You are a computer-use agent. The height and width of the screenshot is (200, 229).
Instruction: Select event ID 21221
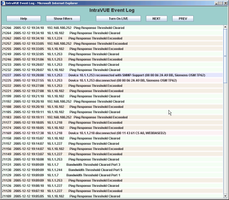[x=6, y=91]
